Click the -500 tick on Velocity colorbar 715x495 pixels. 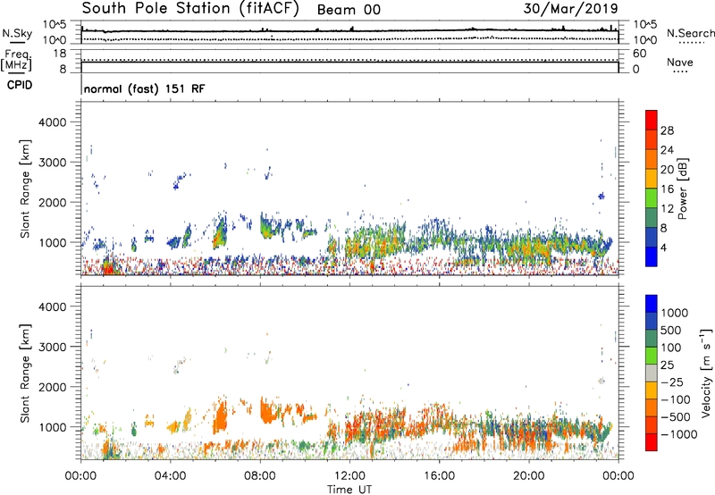pyautogui.click(x=676, y=416)
